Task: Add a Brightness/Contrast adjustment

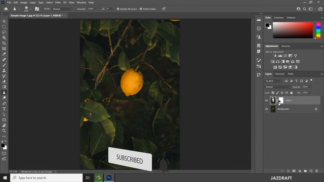Action: point(275,56)
